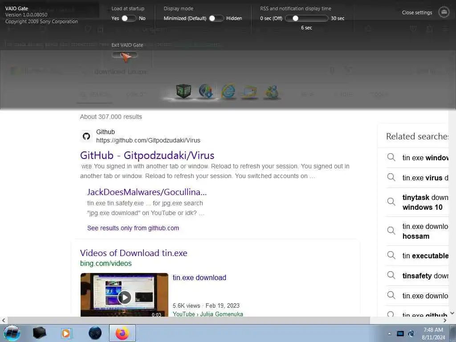Image resolution: width=456 pixels, height=342 pixels.
Task: Click the Exit VAIO Gate button
Action: point(125,55)
